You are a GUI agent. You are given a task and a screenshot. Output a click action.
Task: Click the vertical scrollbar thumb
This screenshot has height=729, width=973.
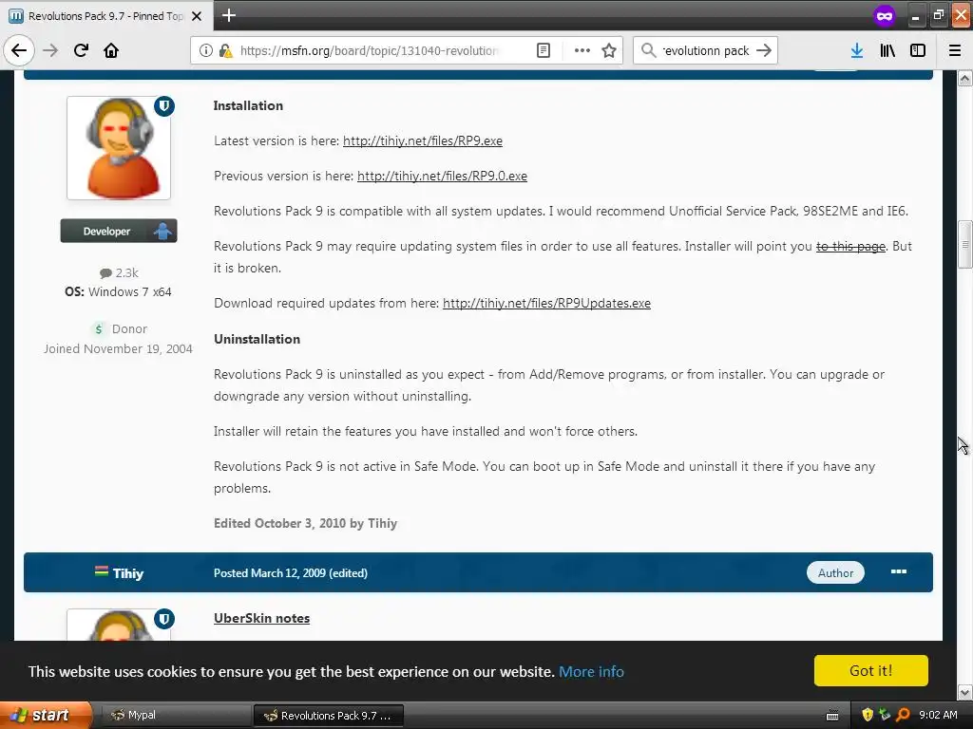(965, 244)
